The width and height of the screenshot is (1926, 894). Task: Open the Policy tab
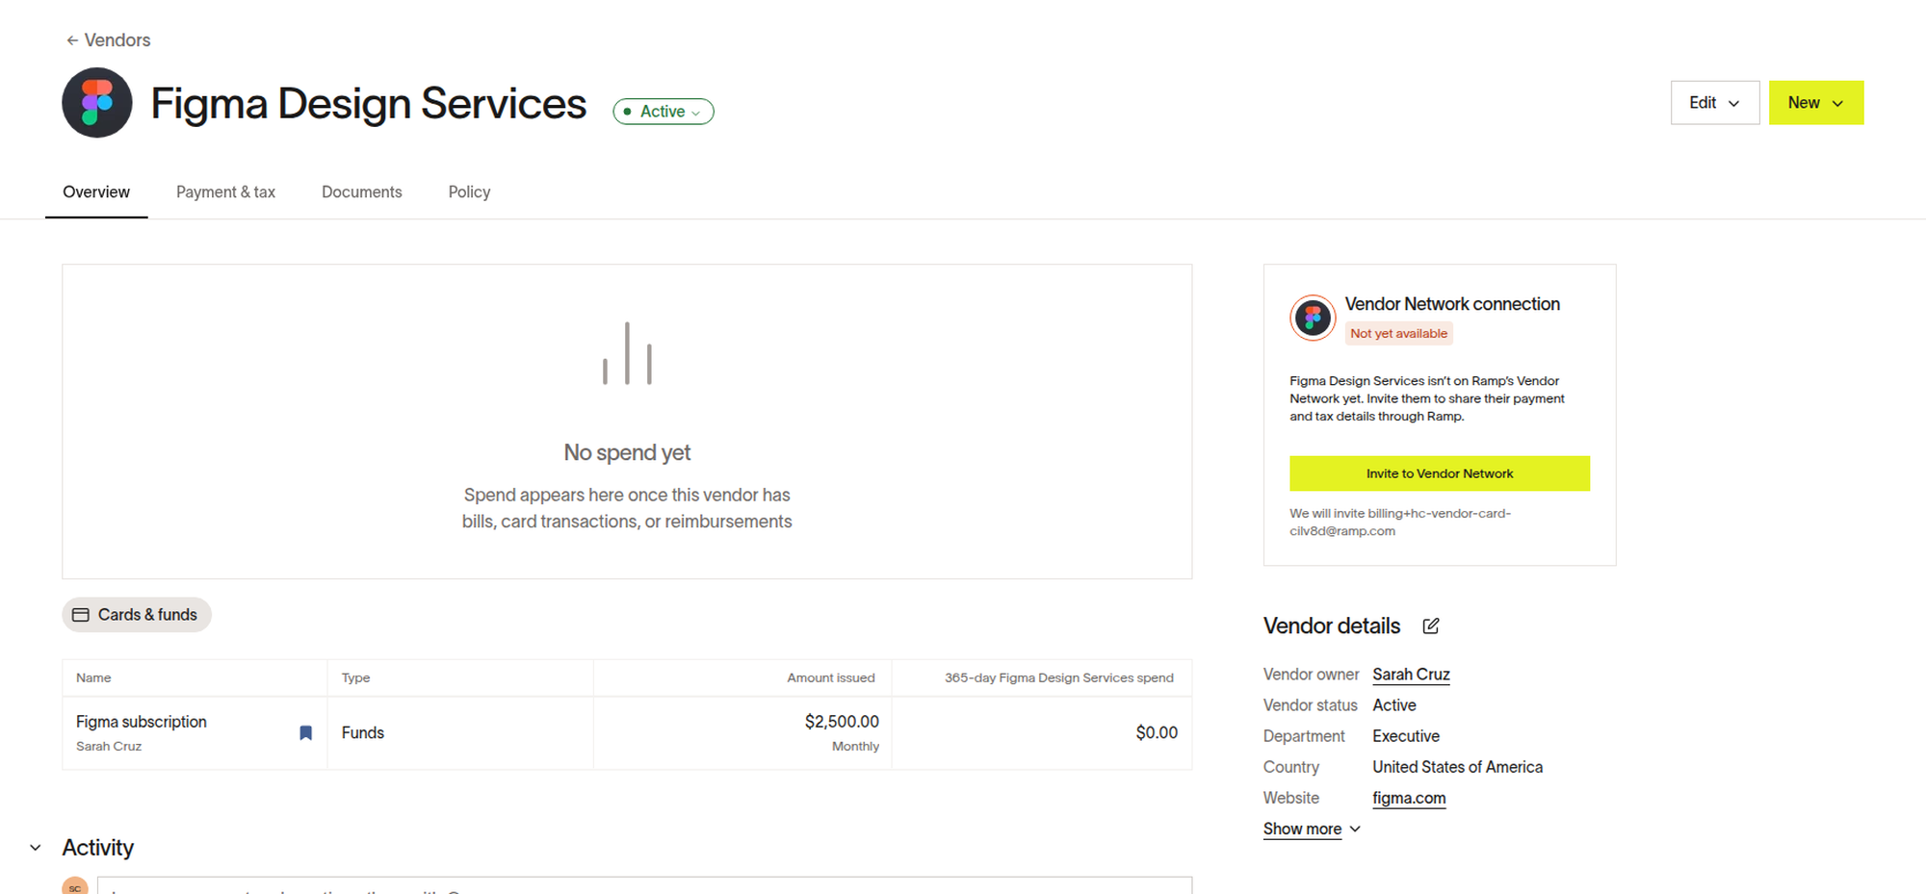click(469, 192)
